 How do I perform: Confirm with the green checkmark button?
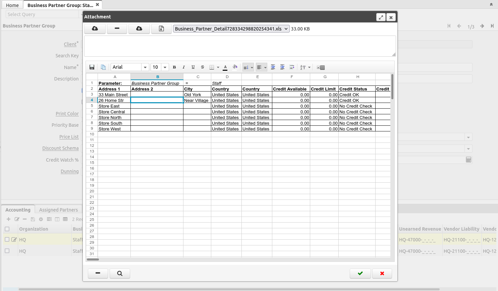tap(360, 274)
